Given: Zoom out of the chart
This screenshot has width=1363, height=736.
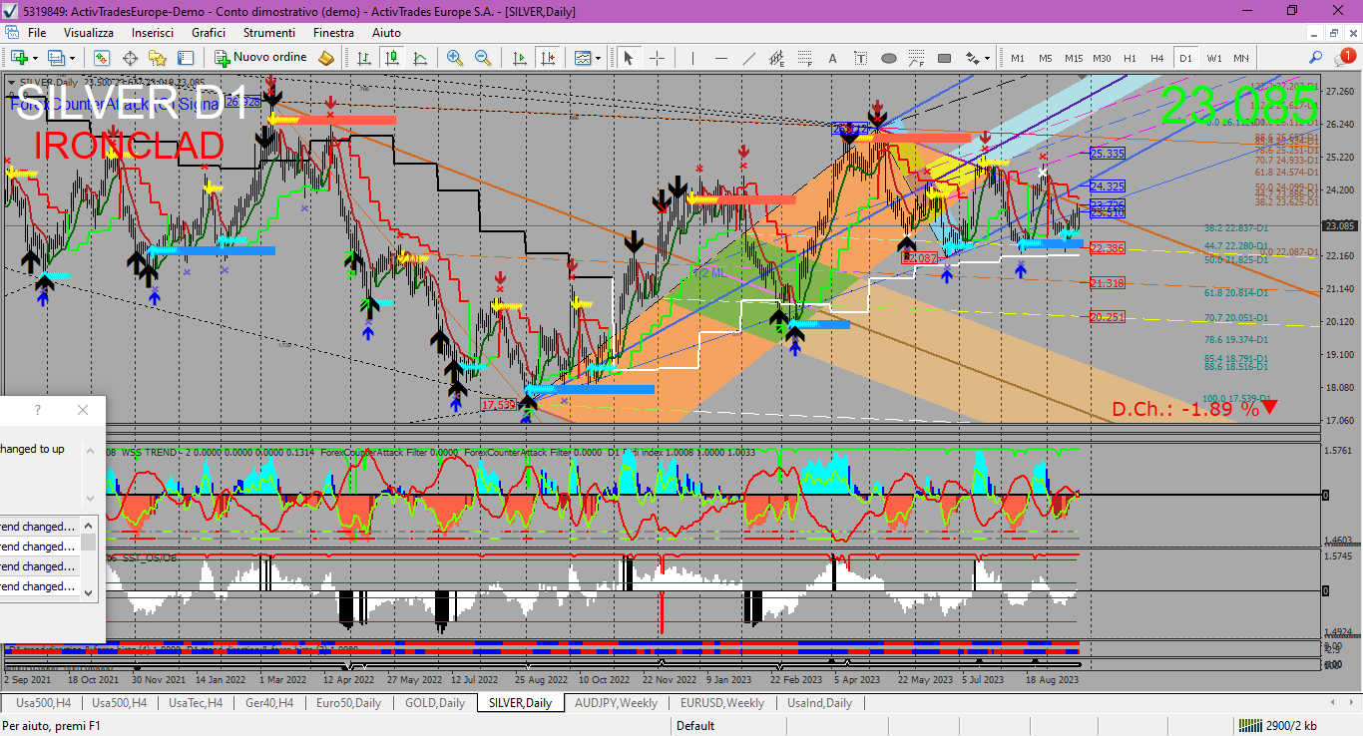Looking at the screenshot, I should click(x=483, y=58).
